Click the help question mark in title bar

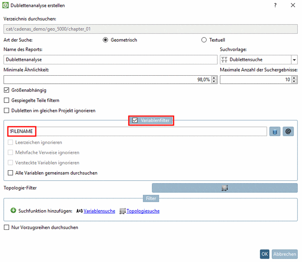click(x=275, y=5)
